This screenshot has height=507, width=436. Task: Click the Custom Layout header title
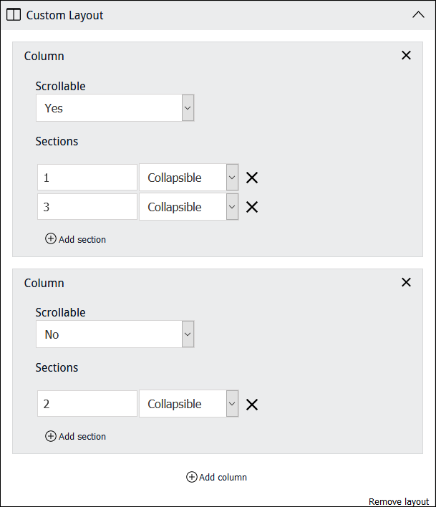pos(65,15)
